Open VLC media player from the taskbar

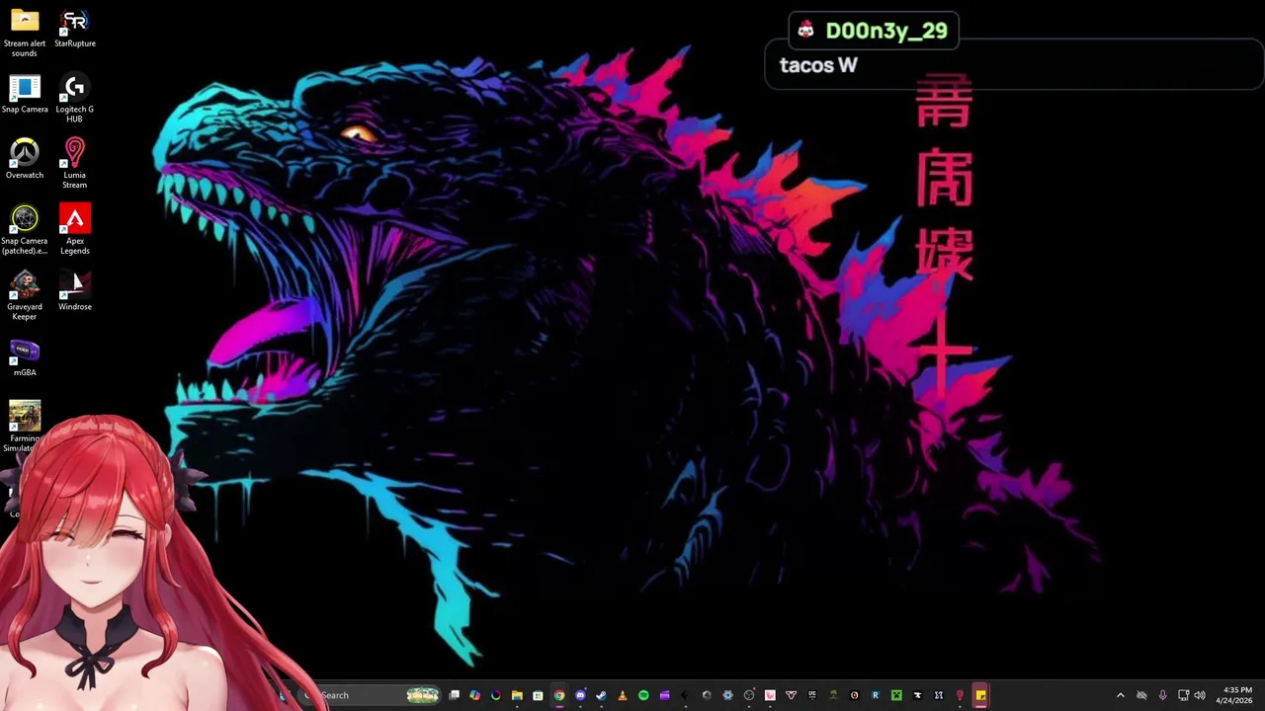[622, 695]
